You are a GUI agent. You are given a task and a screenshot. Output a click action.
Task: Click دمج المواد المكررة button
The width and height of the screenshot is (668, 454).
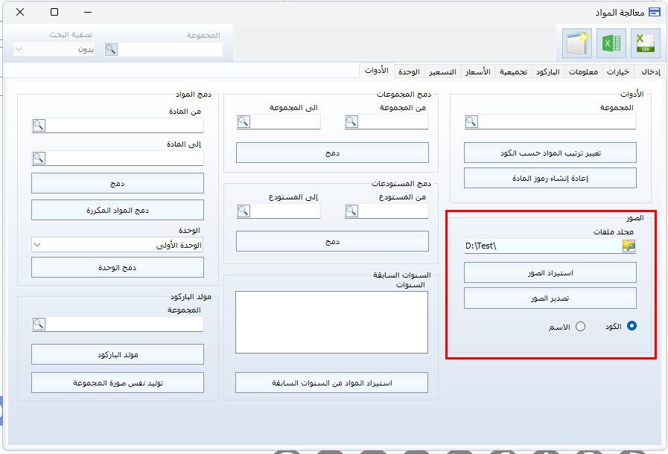coord(118,210)
